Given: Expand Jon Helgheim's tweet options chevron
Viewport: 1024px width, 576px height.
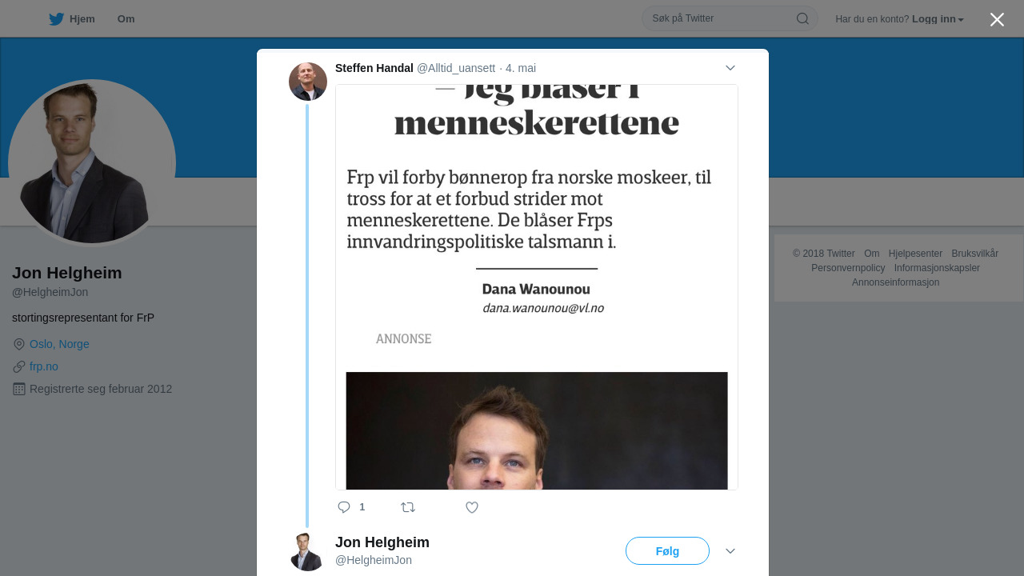Looking at the screenshot, I should [730, 551].
